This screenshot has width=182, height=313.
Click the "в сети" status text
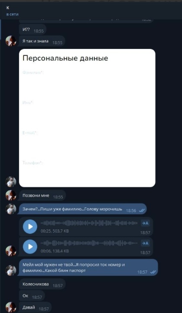[x=13, y=14]
